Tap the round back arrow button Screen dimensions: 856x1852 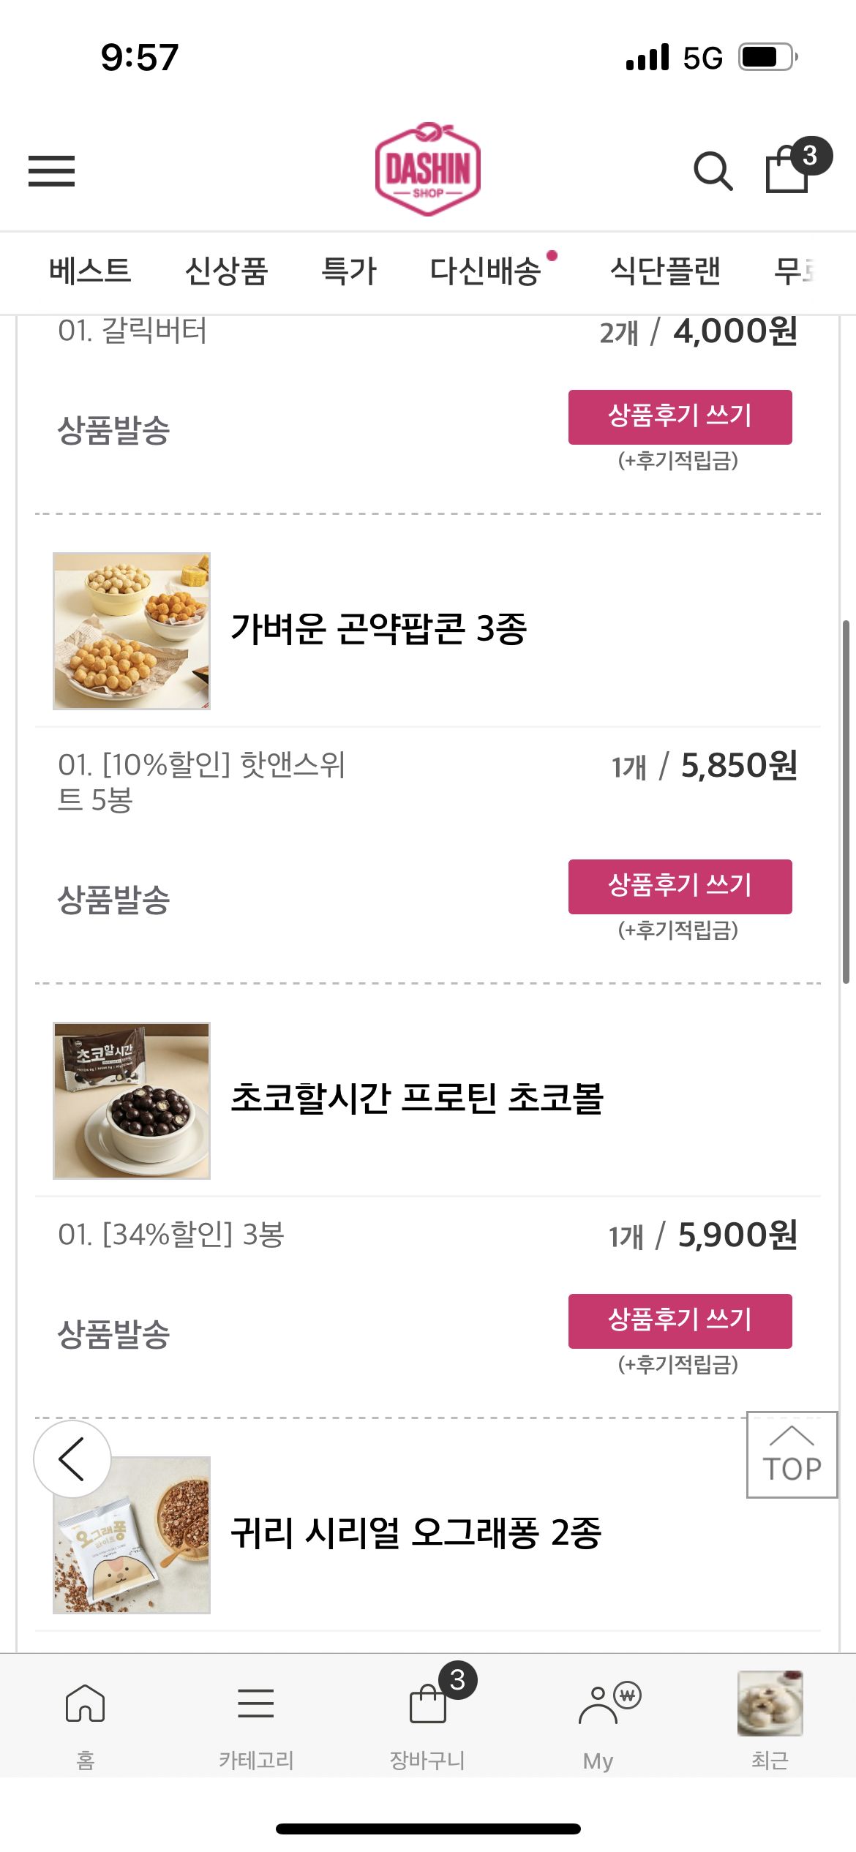point(72,1458)
